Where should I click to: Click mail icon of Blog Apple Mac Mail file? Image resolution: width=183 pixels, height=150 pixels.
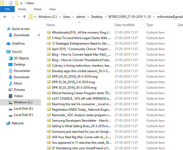49,54
